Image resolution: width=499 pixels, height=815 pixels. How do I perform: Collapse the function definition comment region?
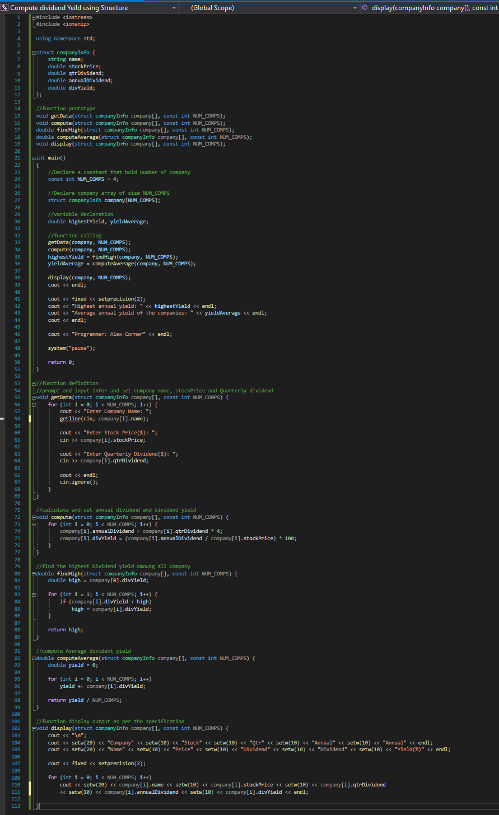pos(33,383)
